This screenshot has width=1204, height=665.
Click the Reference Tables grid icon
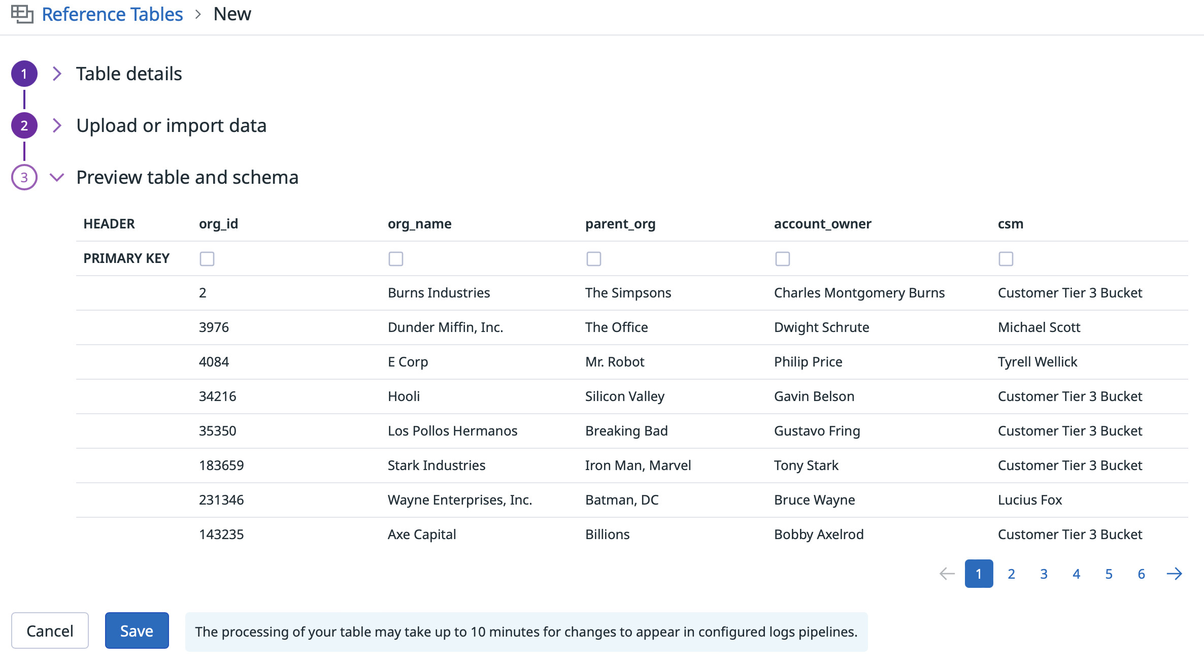point(22,14)
